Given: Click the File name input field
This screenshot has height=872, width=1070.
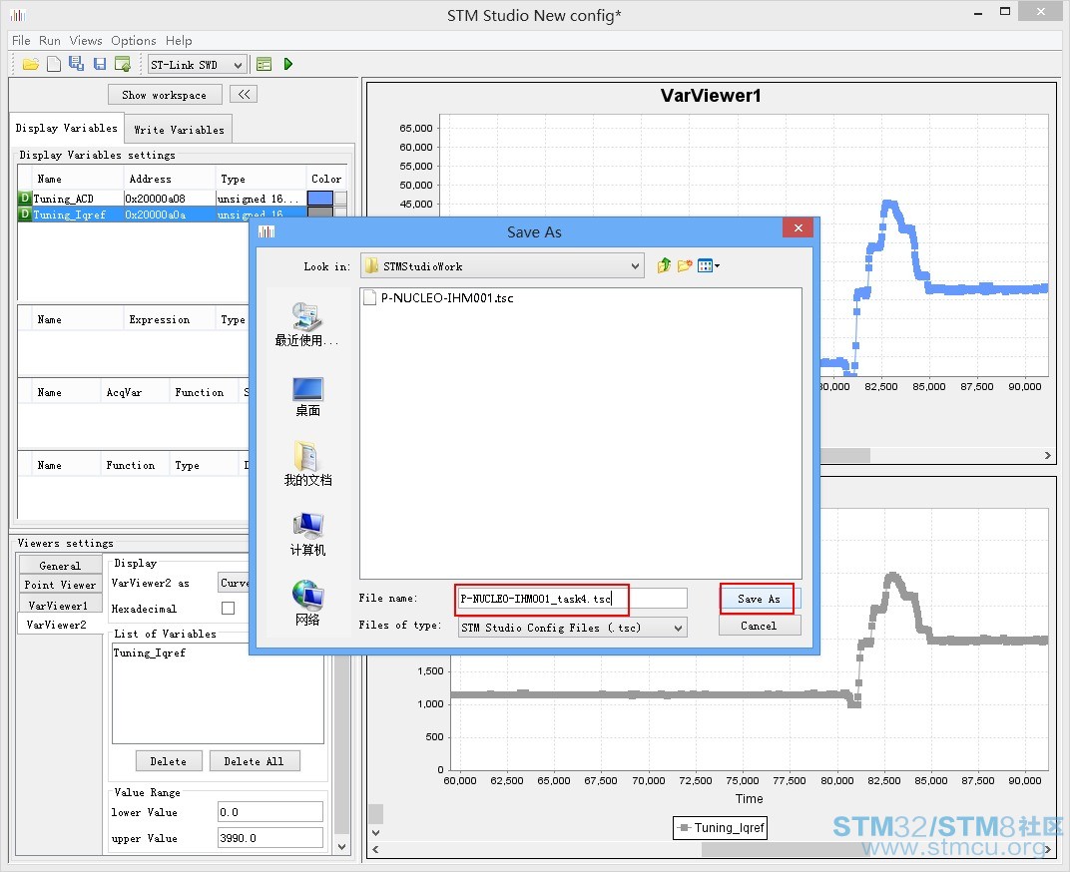Looking at the screenshot, I should pos(573,599).
